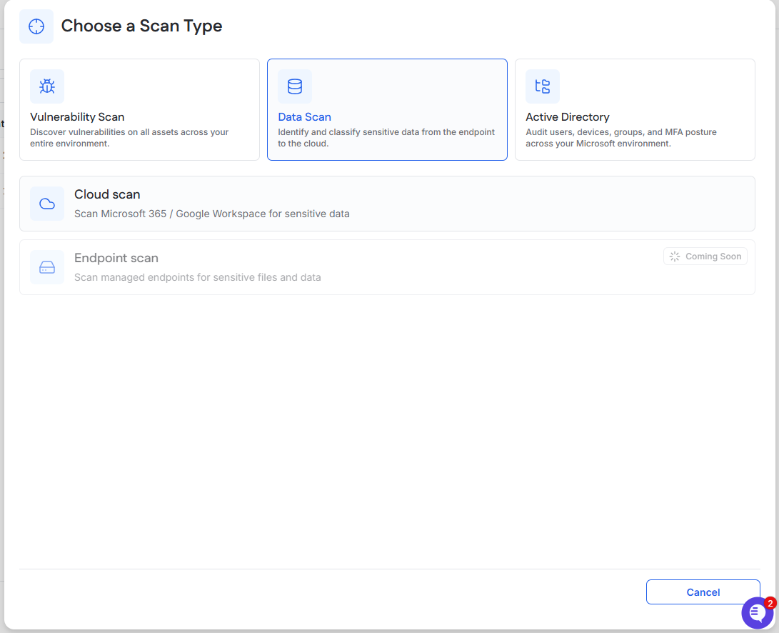
Task: Click the spinner icon in Coming Soon badge
Action: (674, 256)
